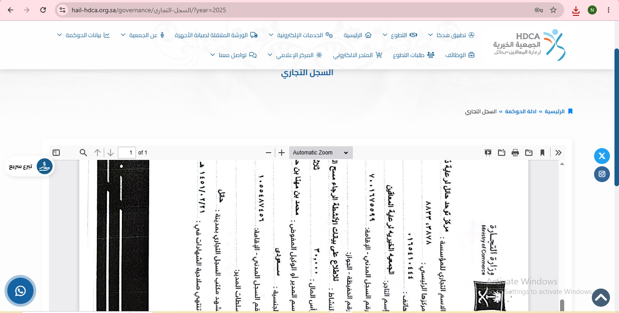Print the PDF document

(x=515, y=153)
